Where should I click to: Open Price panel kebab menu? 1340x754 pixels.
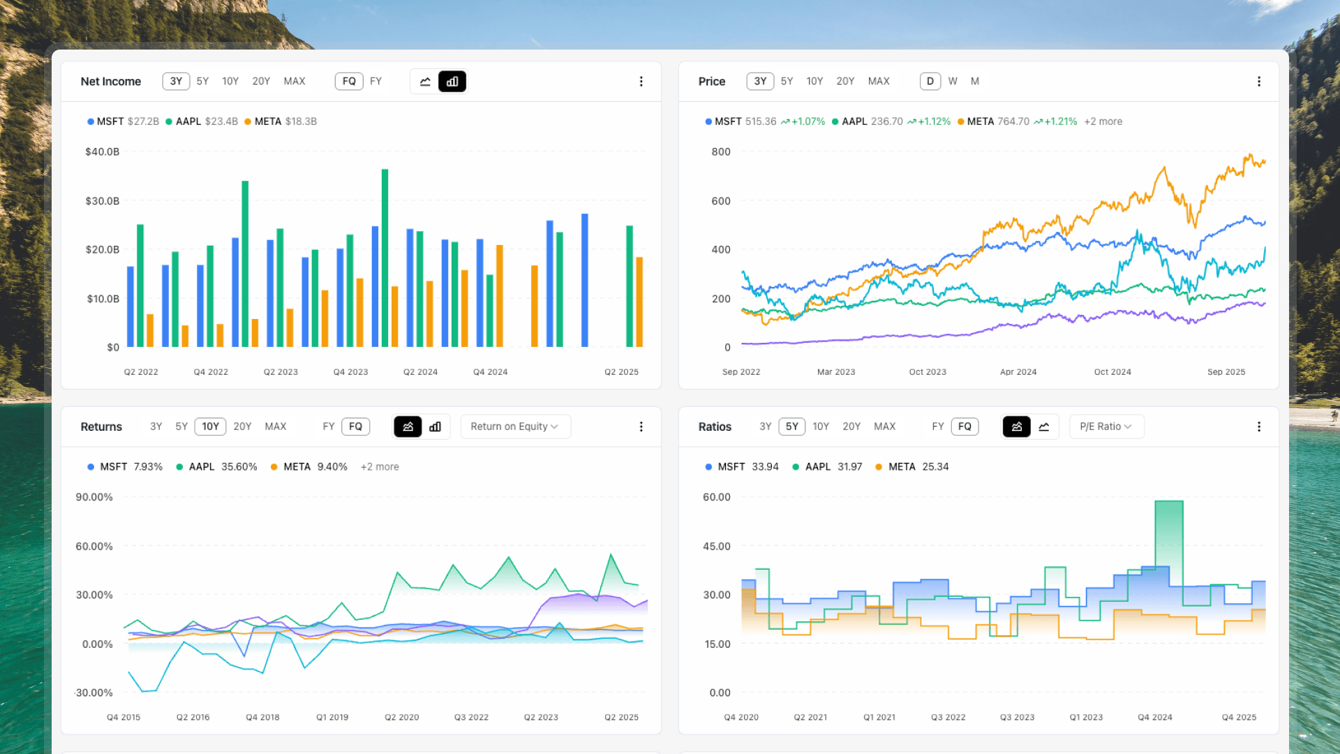point(1258,82)
